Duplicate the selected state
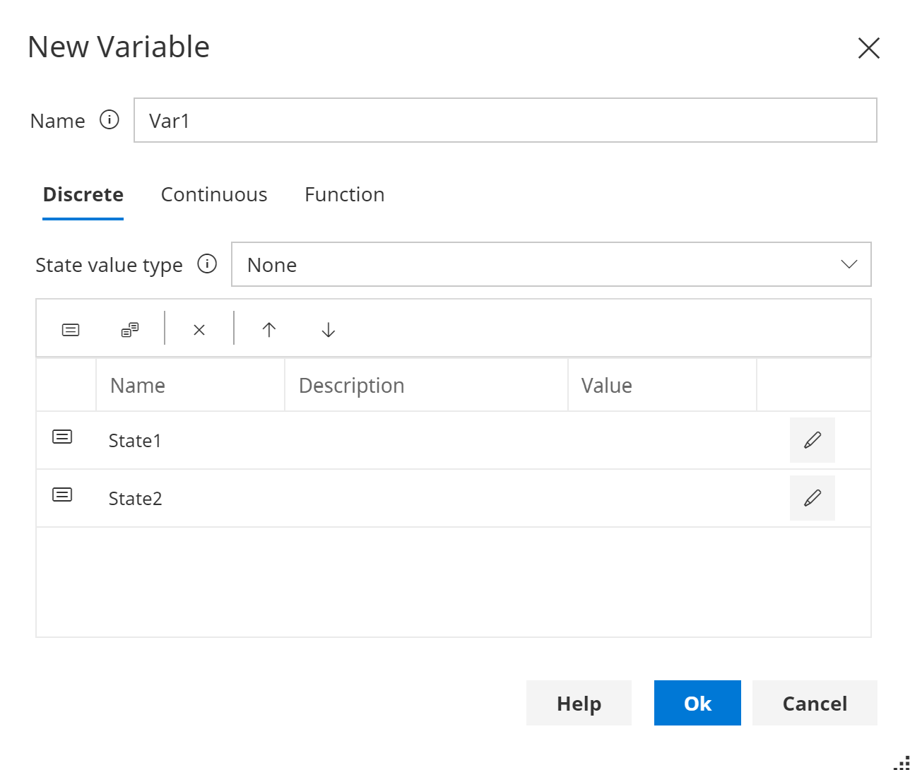This screenshot has height=770, width=910. pos(129,328)
